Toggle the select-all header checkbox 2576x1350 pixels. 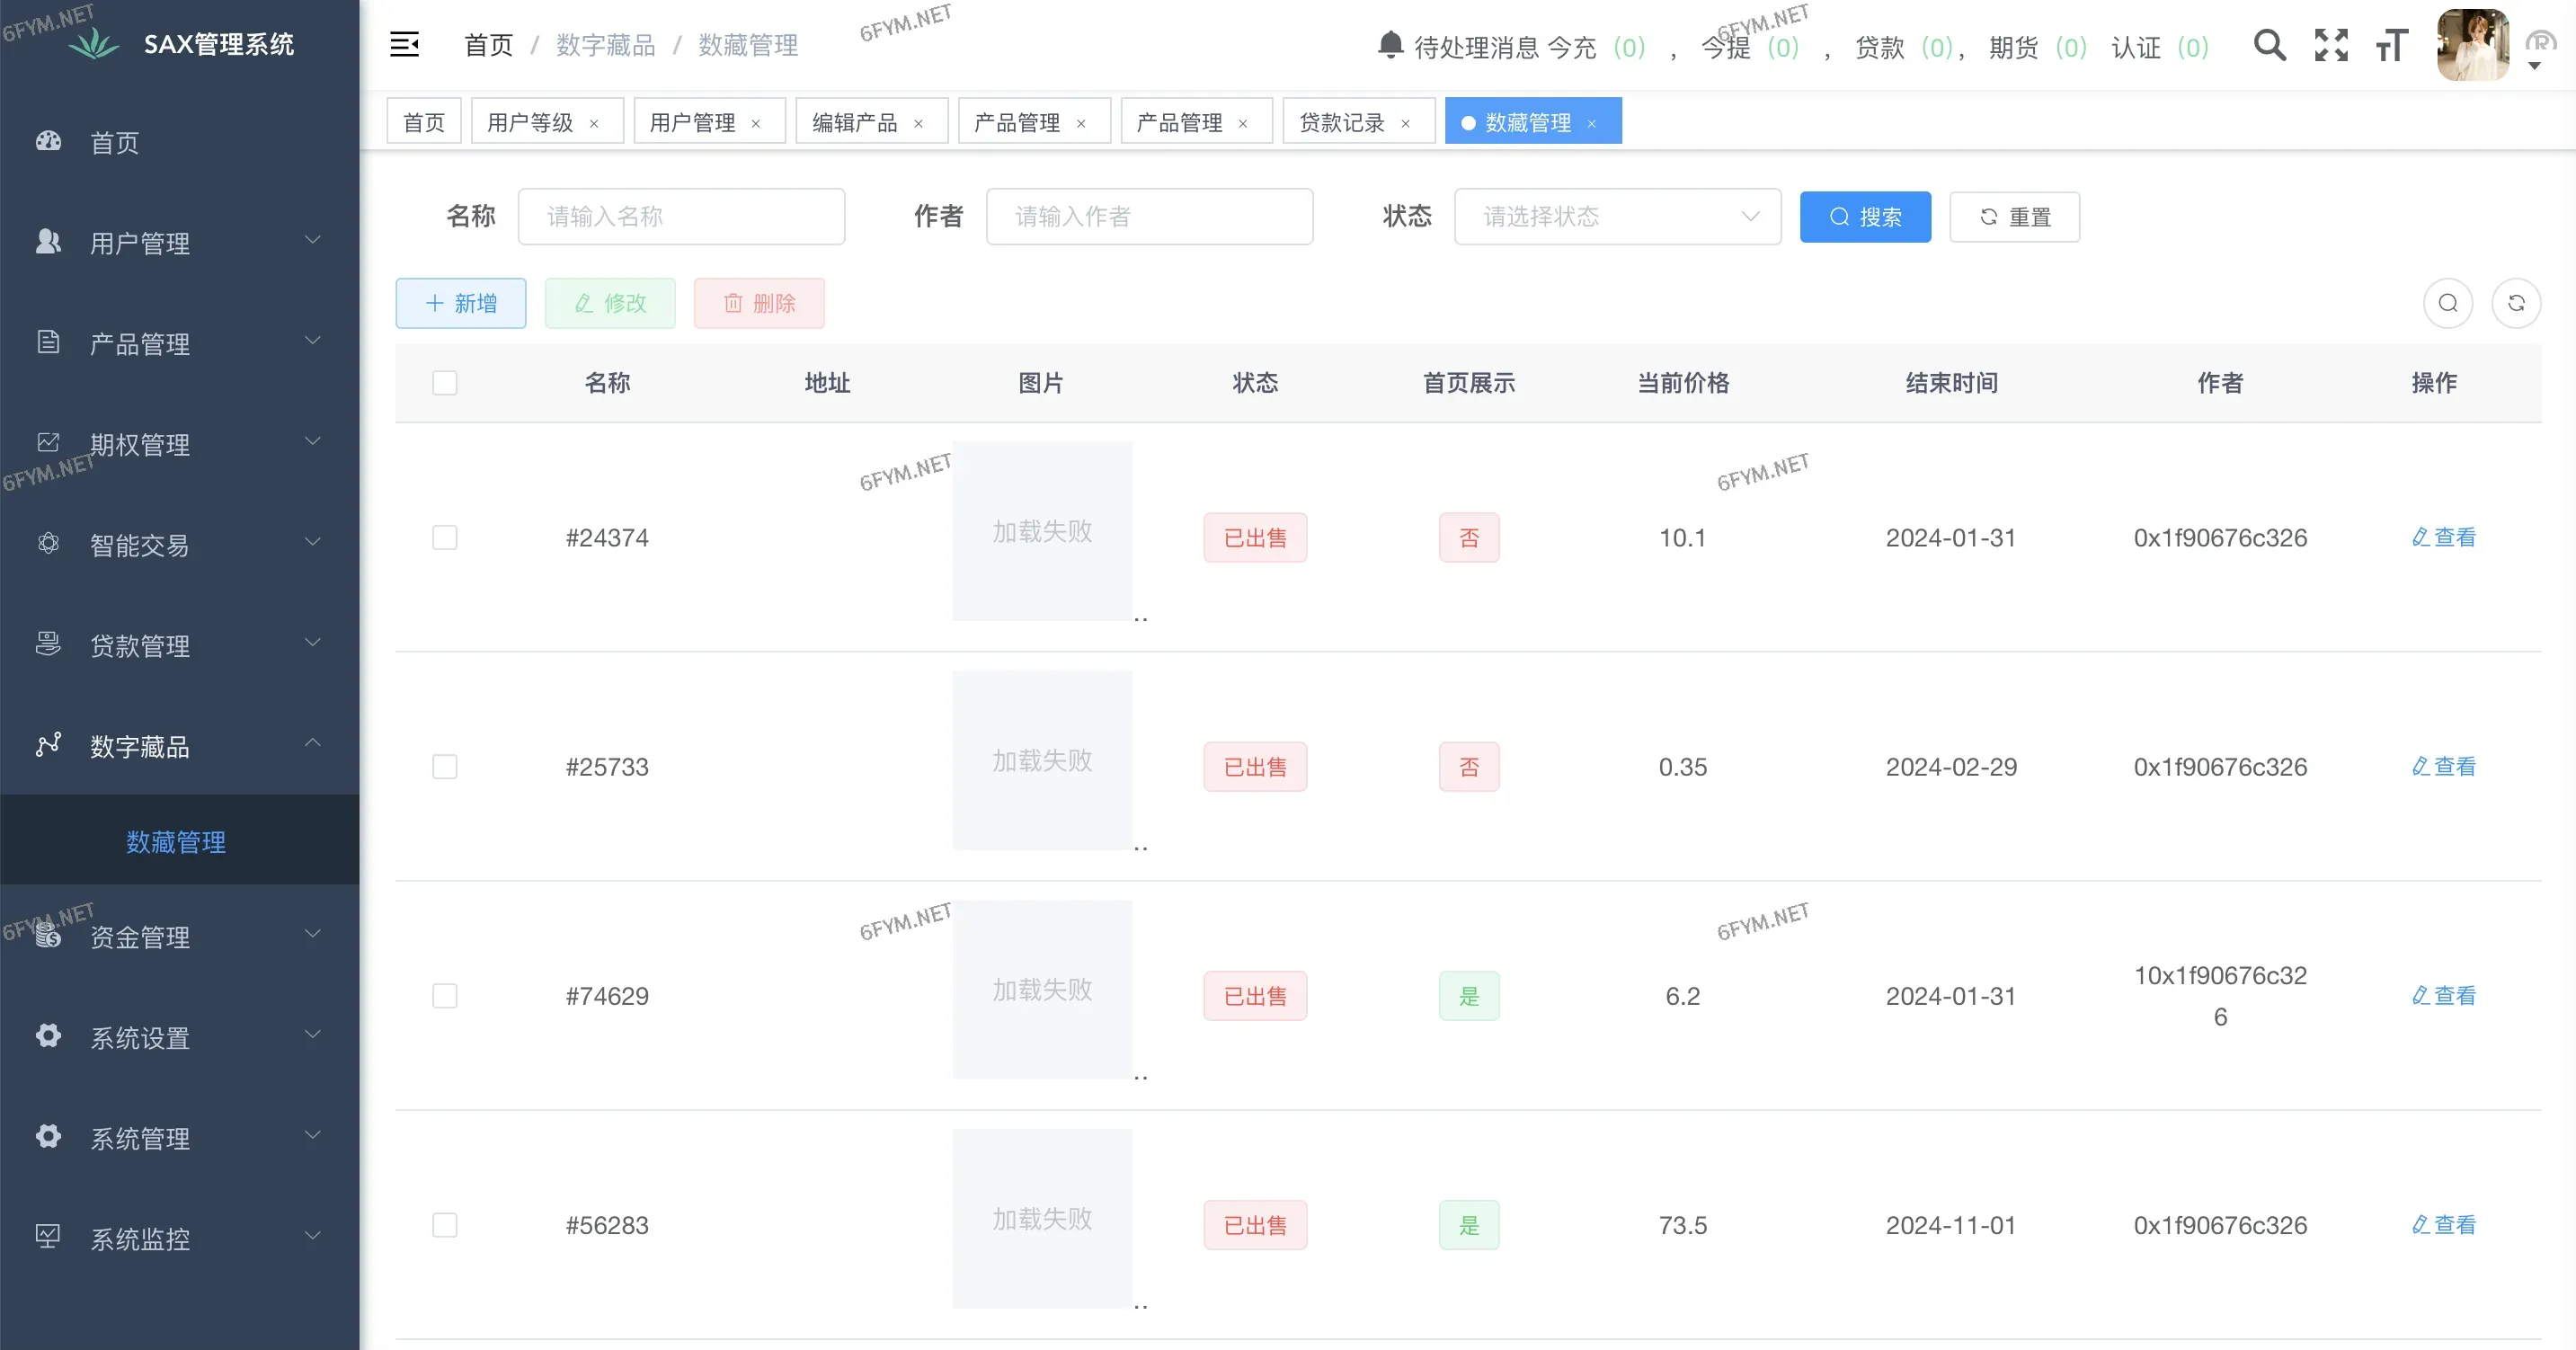445,383
